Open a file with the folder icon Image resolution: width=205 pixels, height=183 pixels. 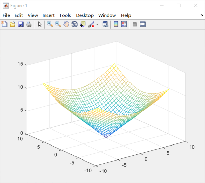click(x=12, y=24)
